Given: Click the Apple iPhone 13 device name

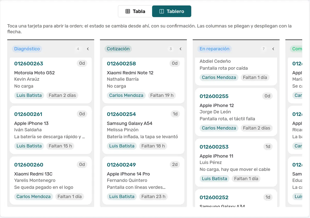Looking at the screenshot, I should pyautogui.click(x=31, y=123).
